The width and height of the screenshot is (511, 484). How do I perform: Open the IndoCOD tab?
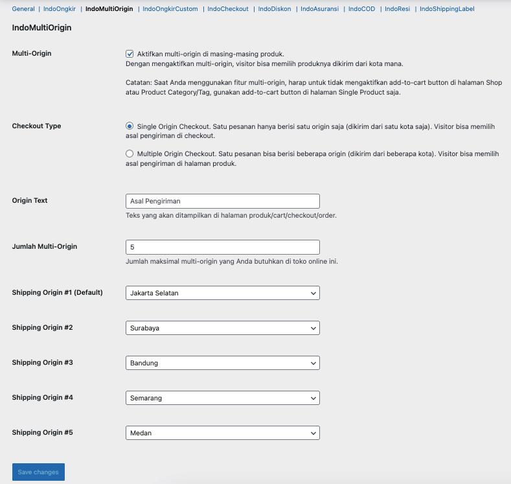click(x=361, y=9)
